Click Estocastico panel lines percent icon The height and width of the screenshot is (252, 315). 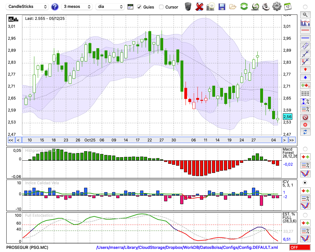pyautogui.click(x=305, y=231)
